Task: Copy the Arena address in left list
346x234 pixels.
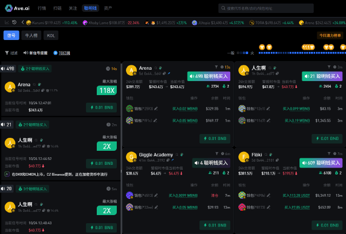Action: point(43,90)
